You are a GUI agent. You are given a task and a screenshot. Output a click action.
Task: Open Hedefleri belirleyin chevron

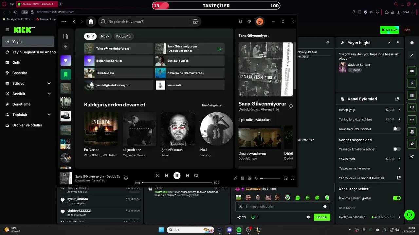pyautogui.click(x=399, y=217)
